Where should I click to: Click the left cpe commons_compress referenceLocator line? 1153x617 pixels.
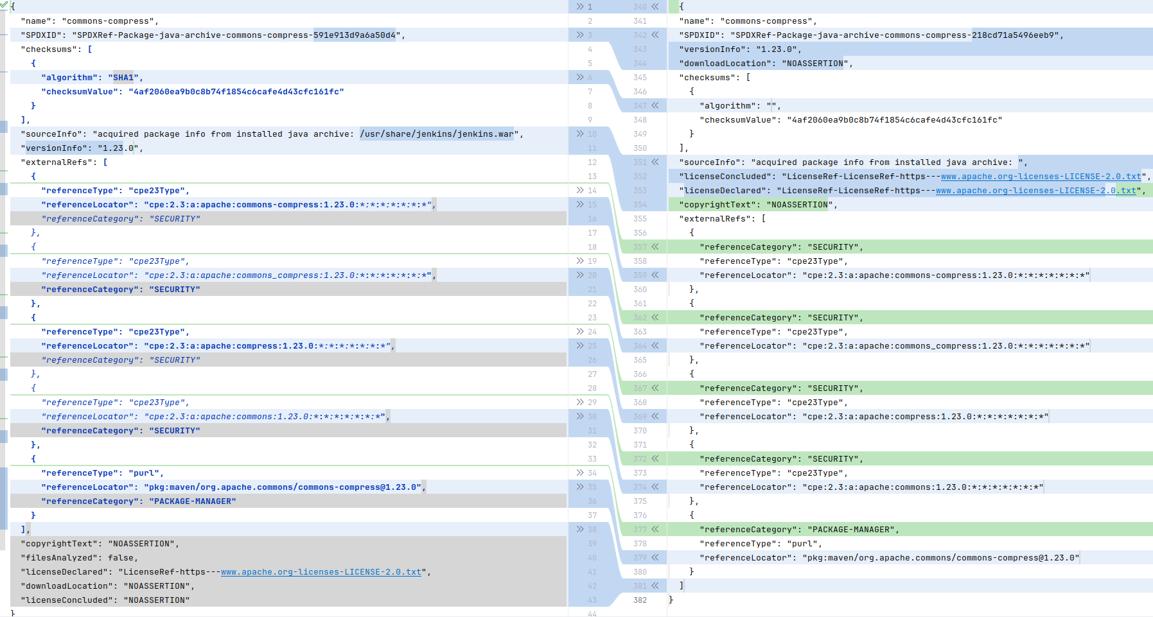pyautogui.click(x=239, y=275)
